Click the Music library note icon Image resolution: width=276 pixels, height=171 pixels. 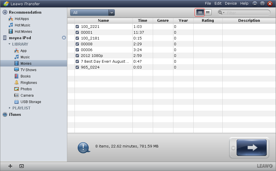pyautogui.click(x=17, y=57)
